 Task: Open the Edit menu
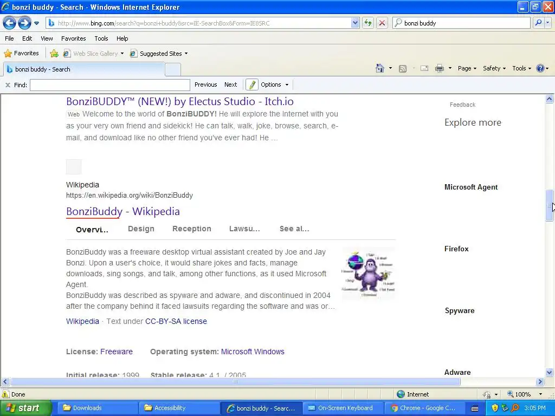[x=27, y=38]
